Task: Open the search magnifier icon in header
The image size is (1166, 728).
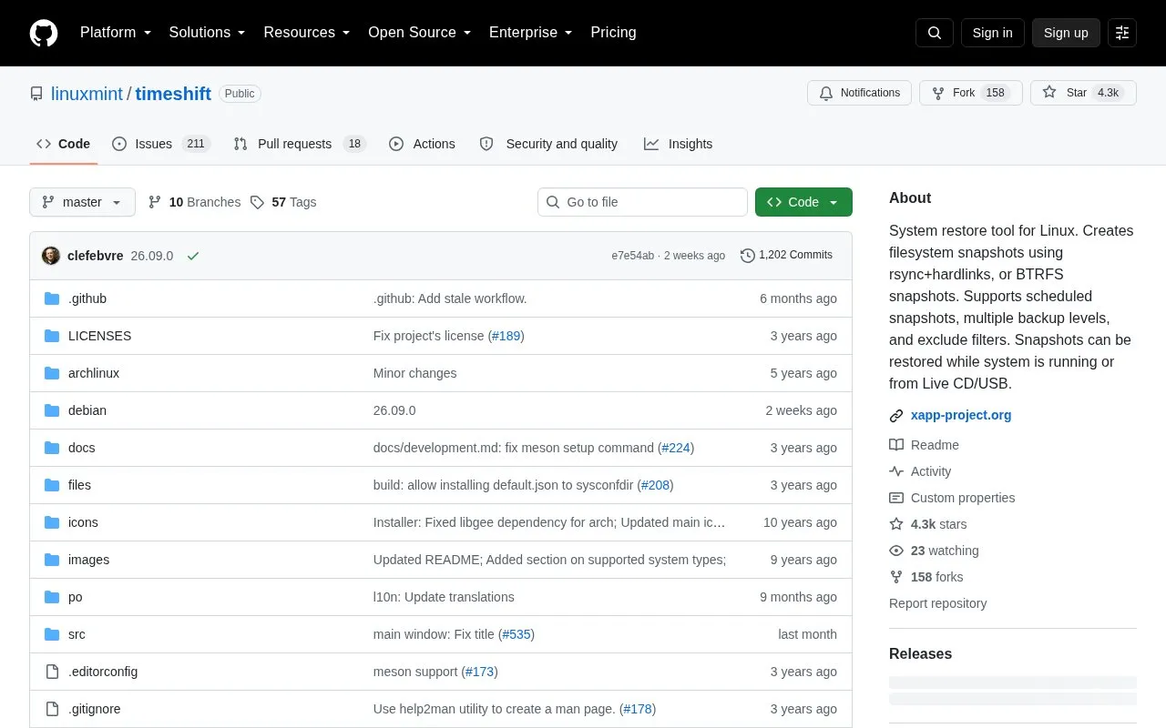Action: click(935, 33)
